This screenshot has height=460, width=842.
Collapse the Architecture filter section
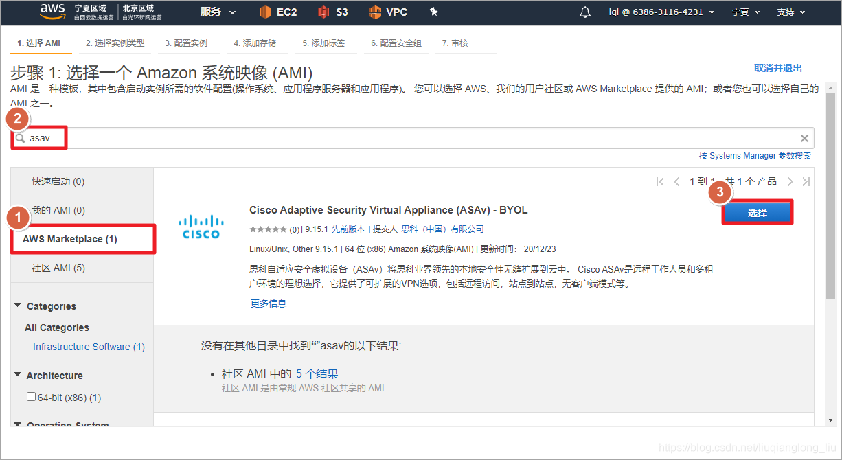(18, 375)
